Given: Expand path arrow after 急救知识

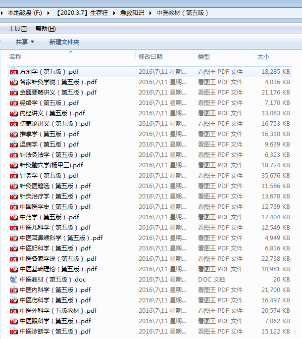Looking at the screenshot, I should pos(151,13).
